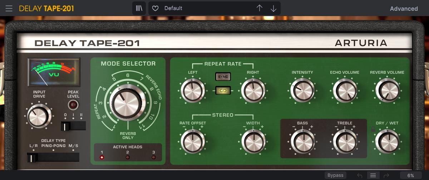Screen dimensions: 429x180
Task: Toggle the repeat rate link button
Action: [x=223, y=91]
